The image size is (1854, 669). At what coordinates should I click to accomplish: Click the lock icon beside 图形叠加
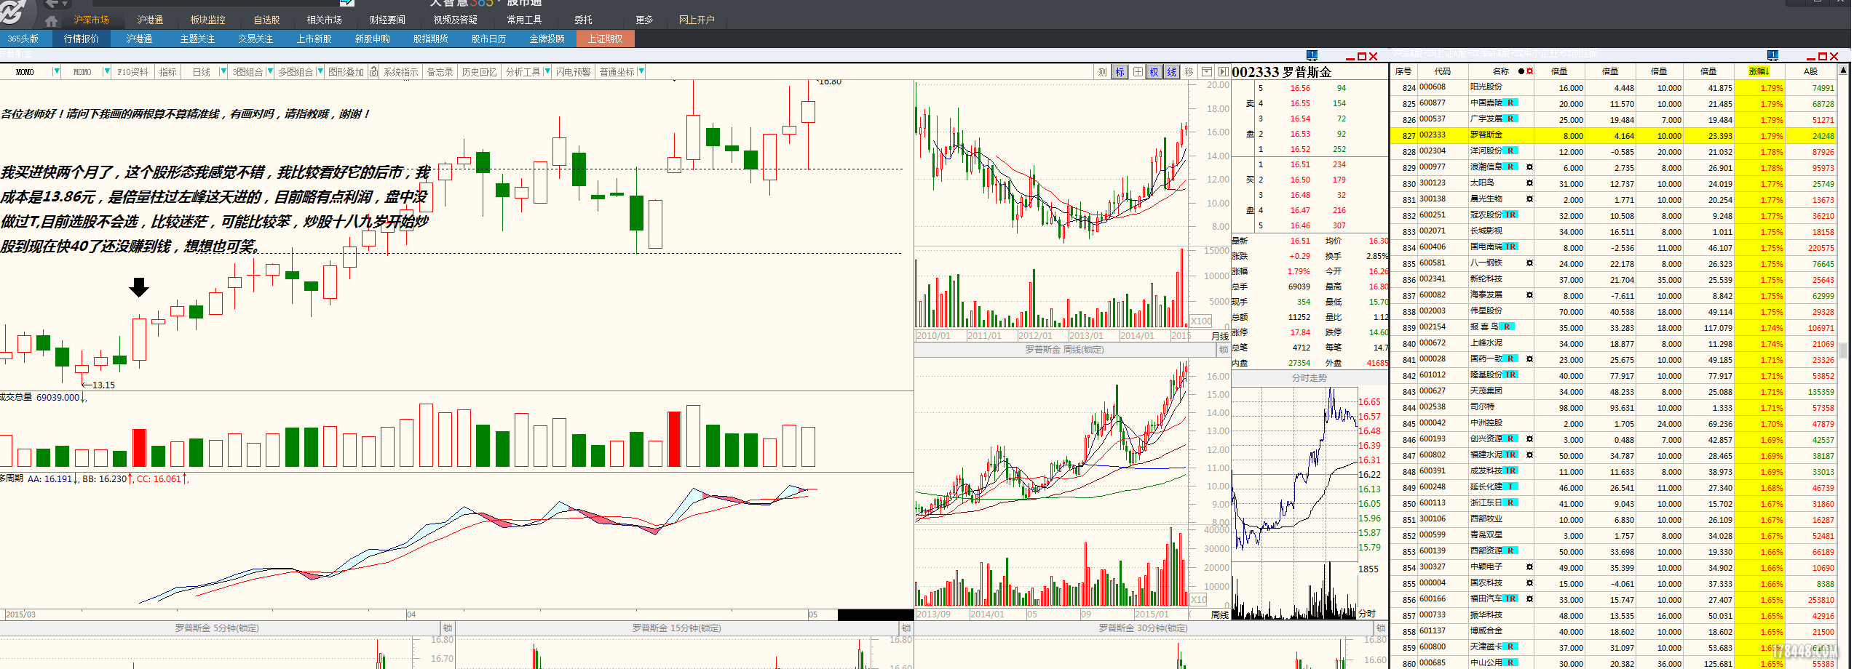coord(373,71)
